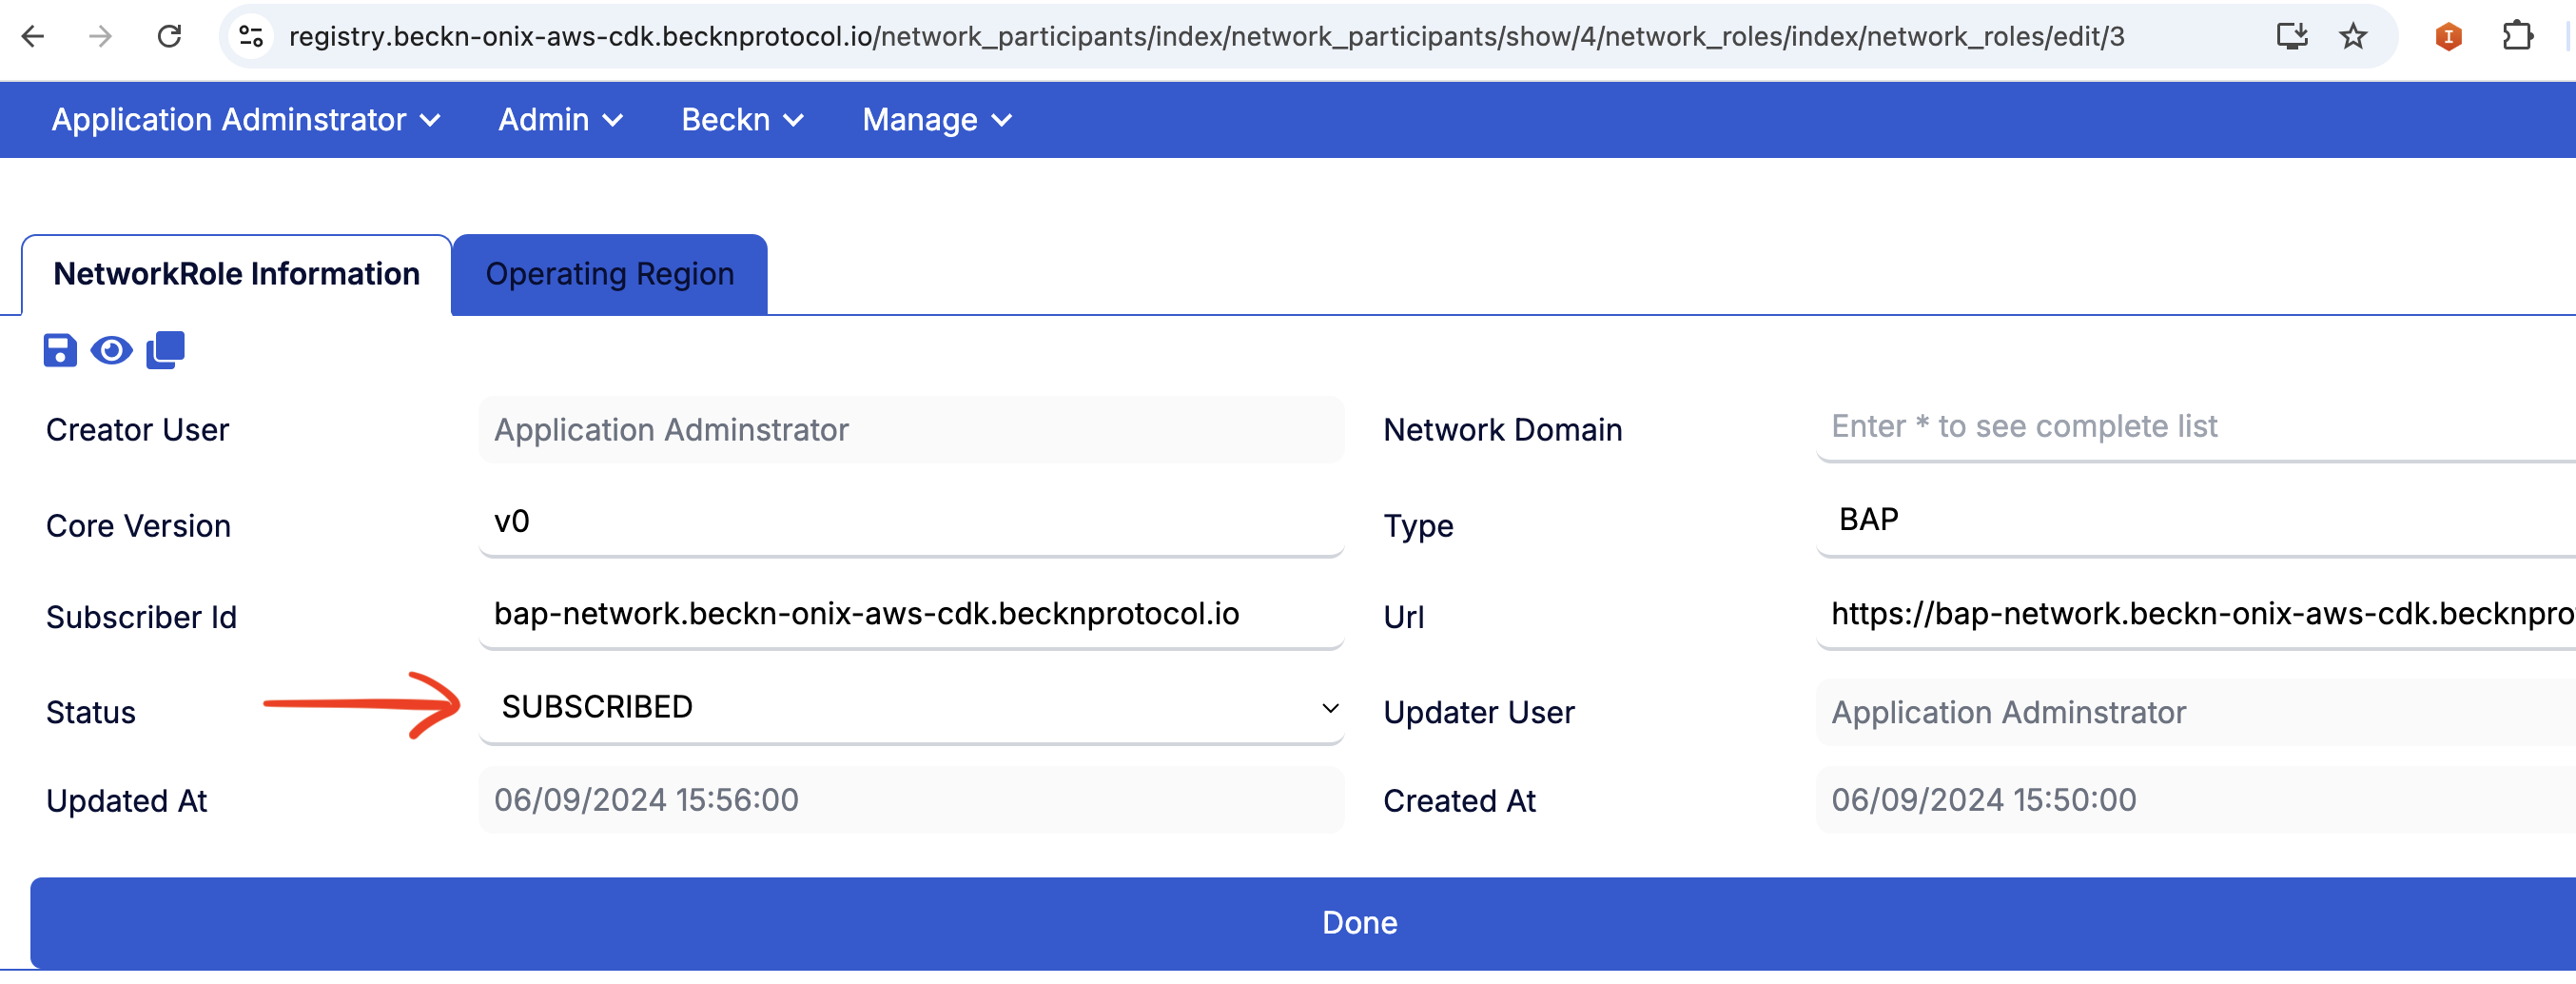
Task: Click the Network Domain input field
Action: (x=2190, y=427)
